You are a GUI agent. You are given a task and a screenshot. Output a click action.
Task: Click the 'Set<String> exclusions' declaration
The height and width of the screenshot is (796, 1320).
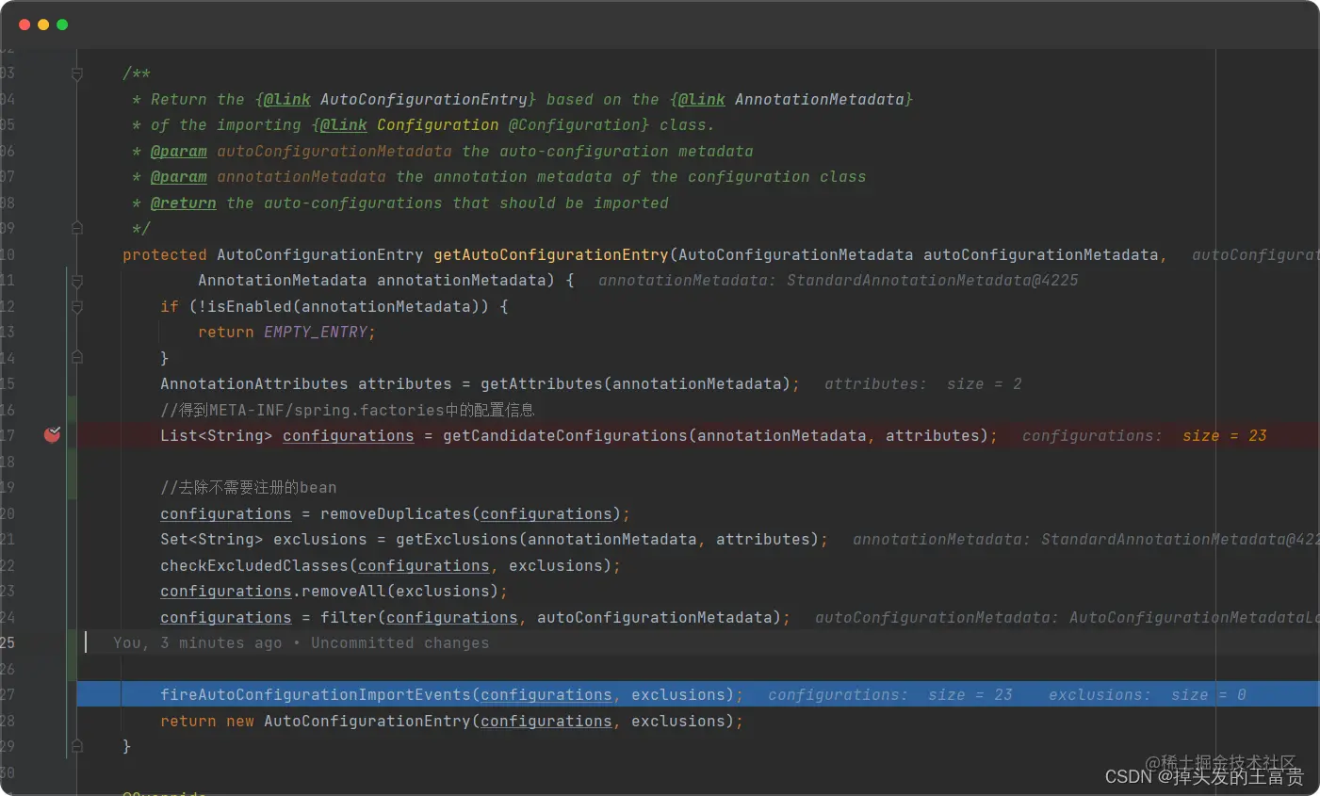click(263, 540)
